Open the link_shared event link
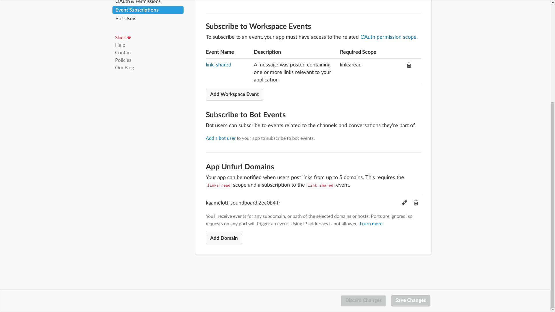 pos(218,65)
